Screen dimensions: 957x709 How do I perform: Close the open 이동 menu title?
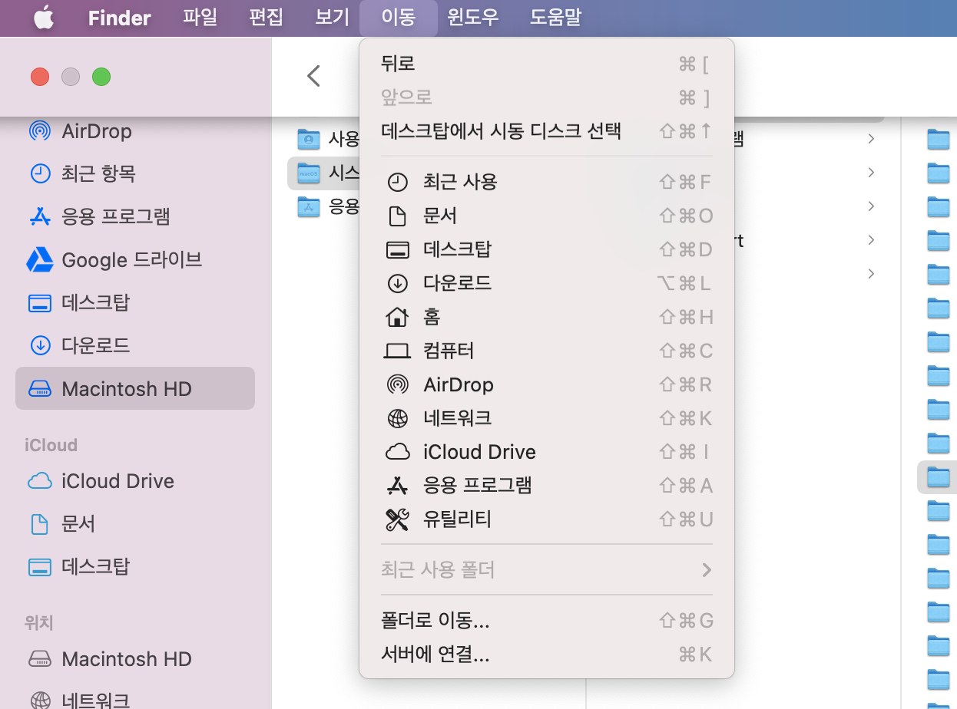point(399,18)
